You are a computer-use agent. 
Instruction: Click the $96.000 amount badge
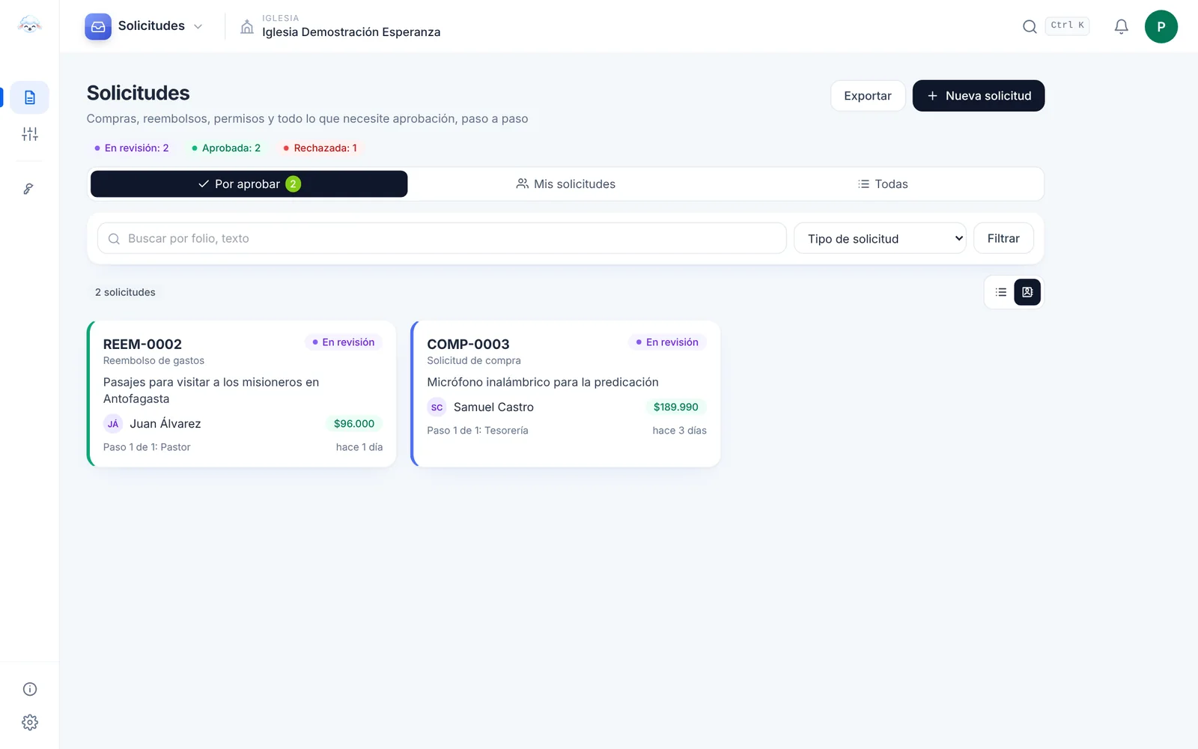point(354,424)
